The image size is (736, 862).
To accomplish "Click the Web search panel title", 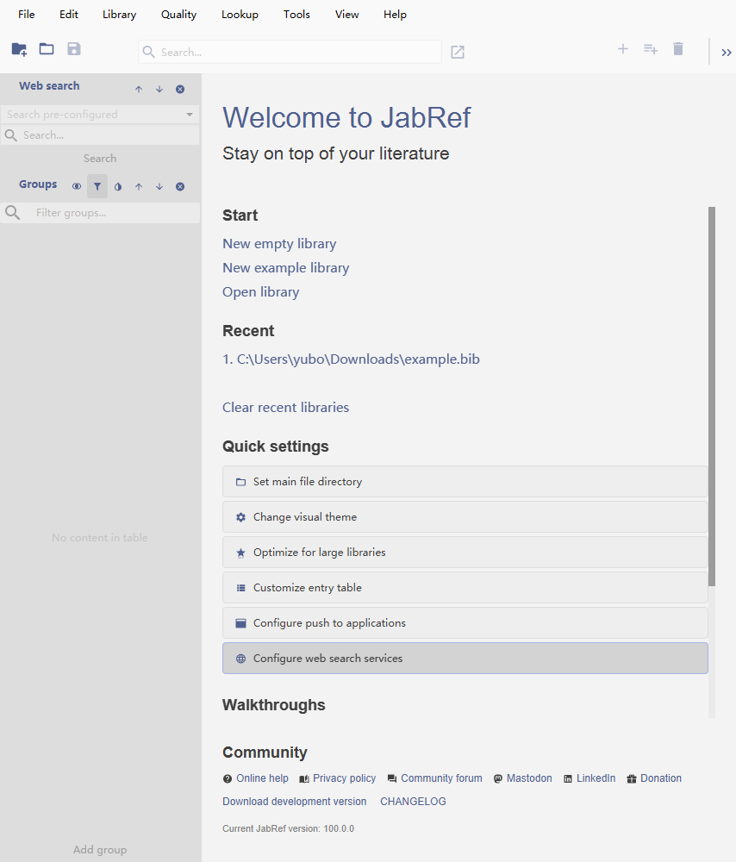I will pyautogui.click(x=49, y=85).
